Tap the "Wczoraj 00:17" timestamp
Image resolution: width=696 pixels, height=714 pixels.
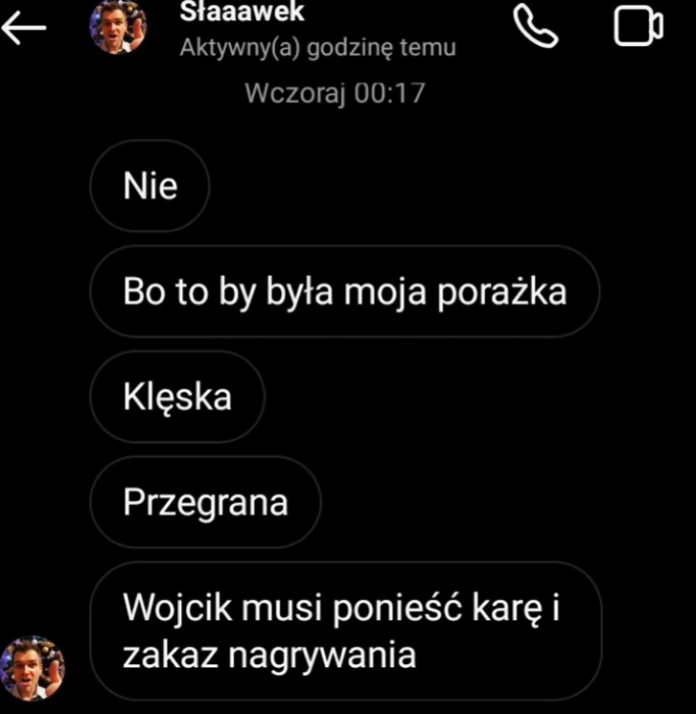[x=335, y=93]
